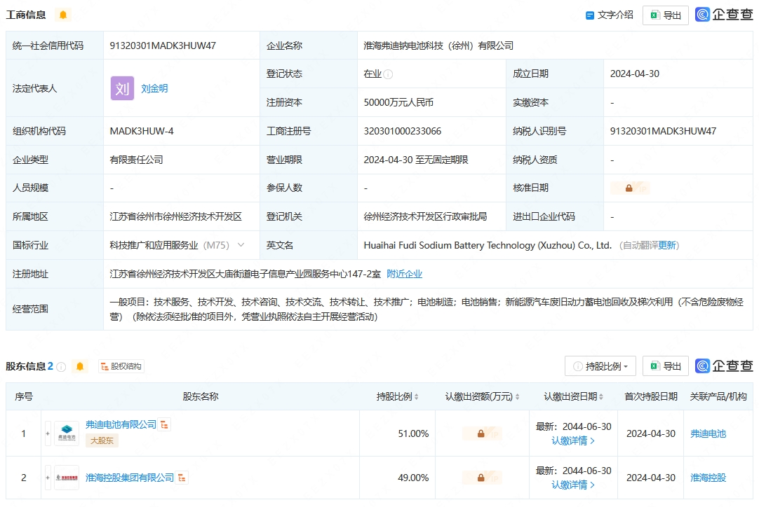Screen dimensions: 759x507
Task: Click the 企查查 logo in 股东信息 header
Action: point(724,366)
